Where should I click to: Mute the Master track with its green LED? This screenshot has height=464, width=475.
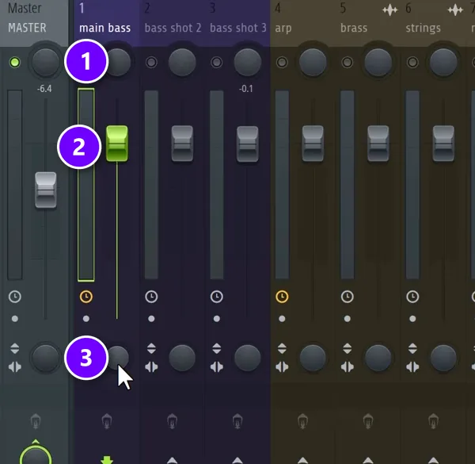15,62
